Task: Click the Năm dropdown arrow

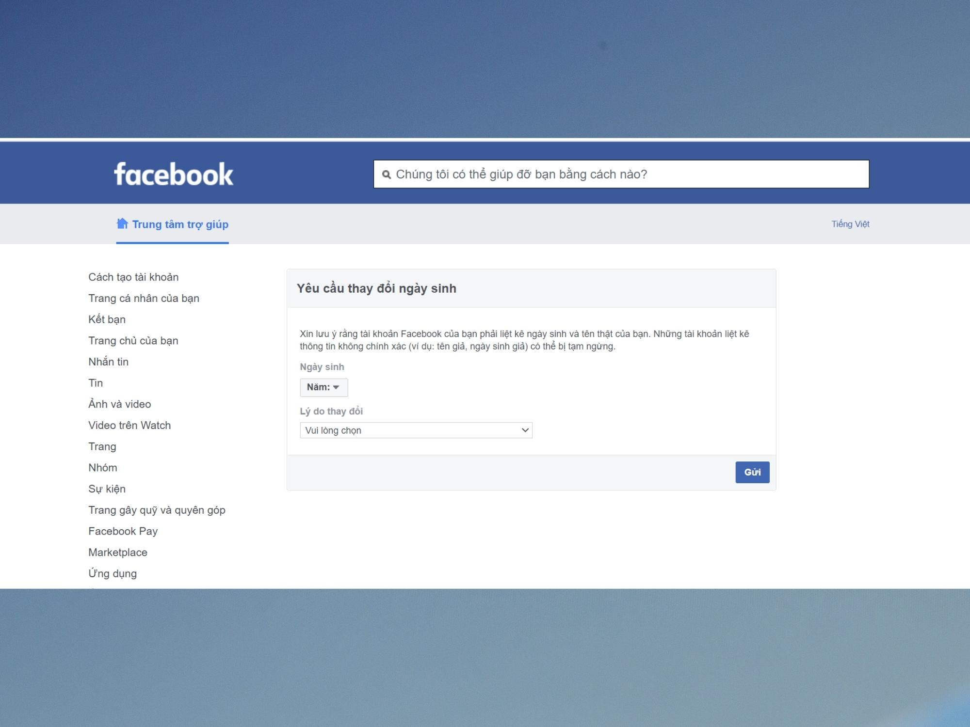Action: [x=337, y=387]
